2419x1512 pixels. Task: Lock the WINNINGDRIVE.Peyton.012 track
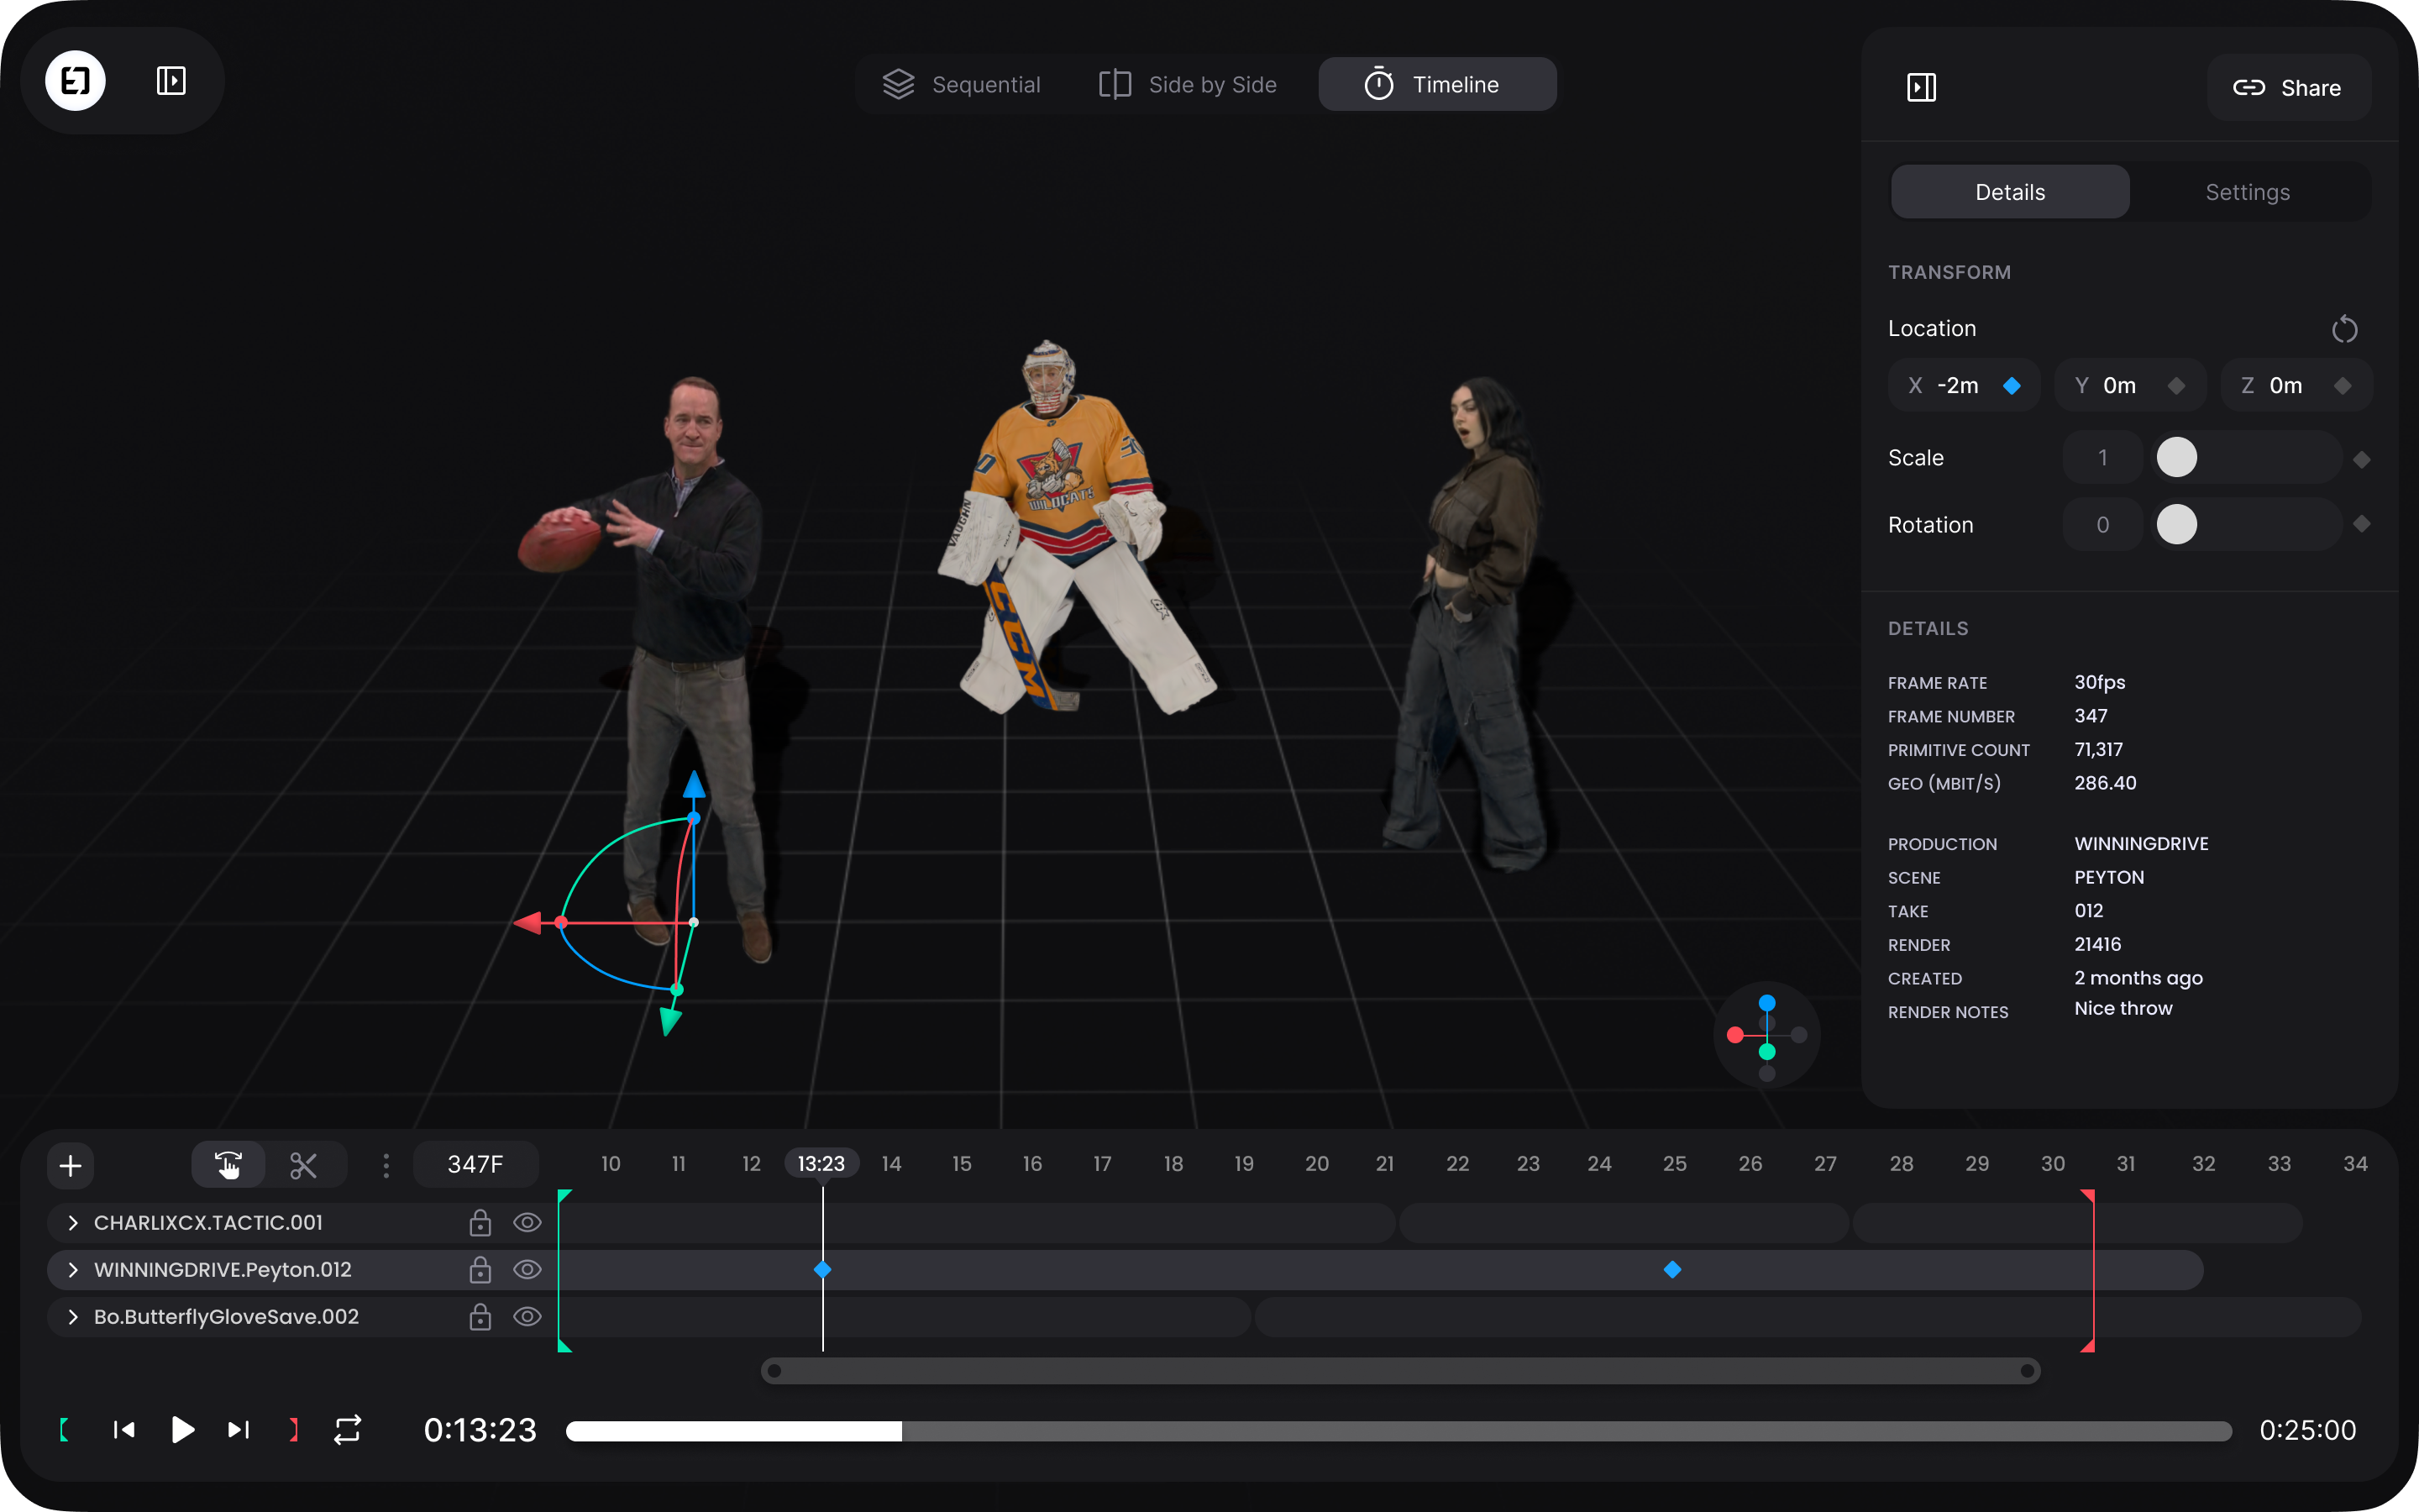(480, 1270)
